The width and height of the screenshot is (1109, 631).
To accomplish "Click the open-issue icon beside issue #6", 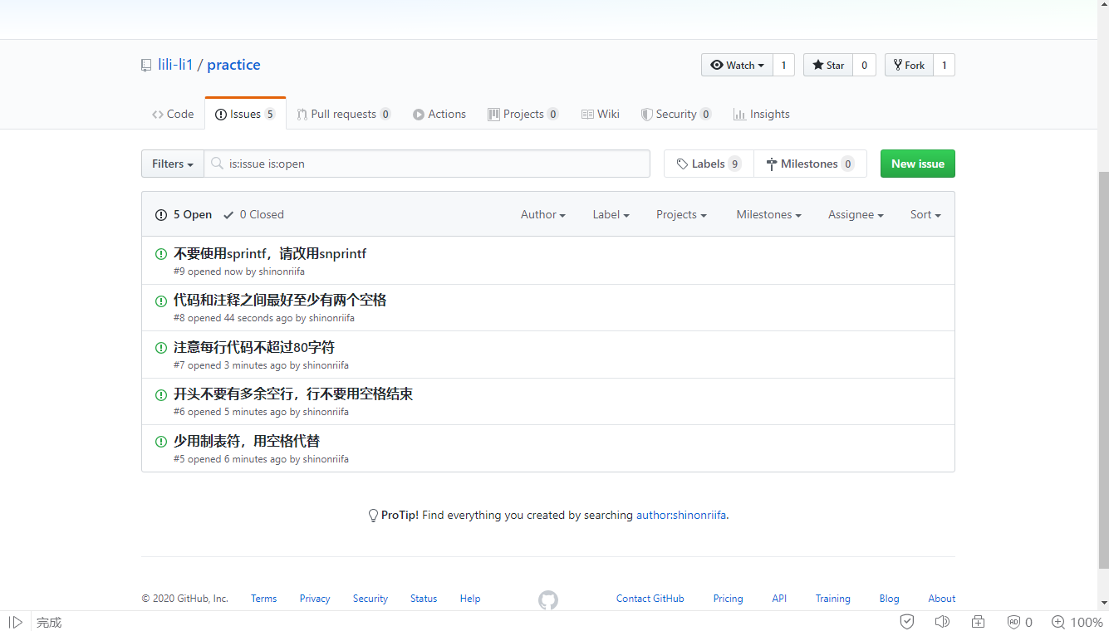I will (x=161, y=394).
